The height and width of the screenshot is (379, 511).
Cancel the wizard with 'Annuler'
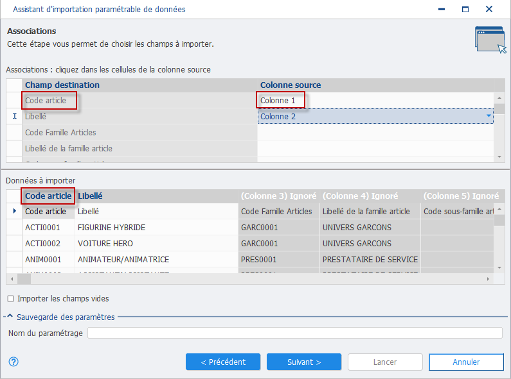[x=466, y=362]
